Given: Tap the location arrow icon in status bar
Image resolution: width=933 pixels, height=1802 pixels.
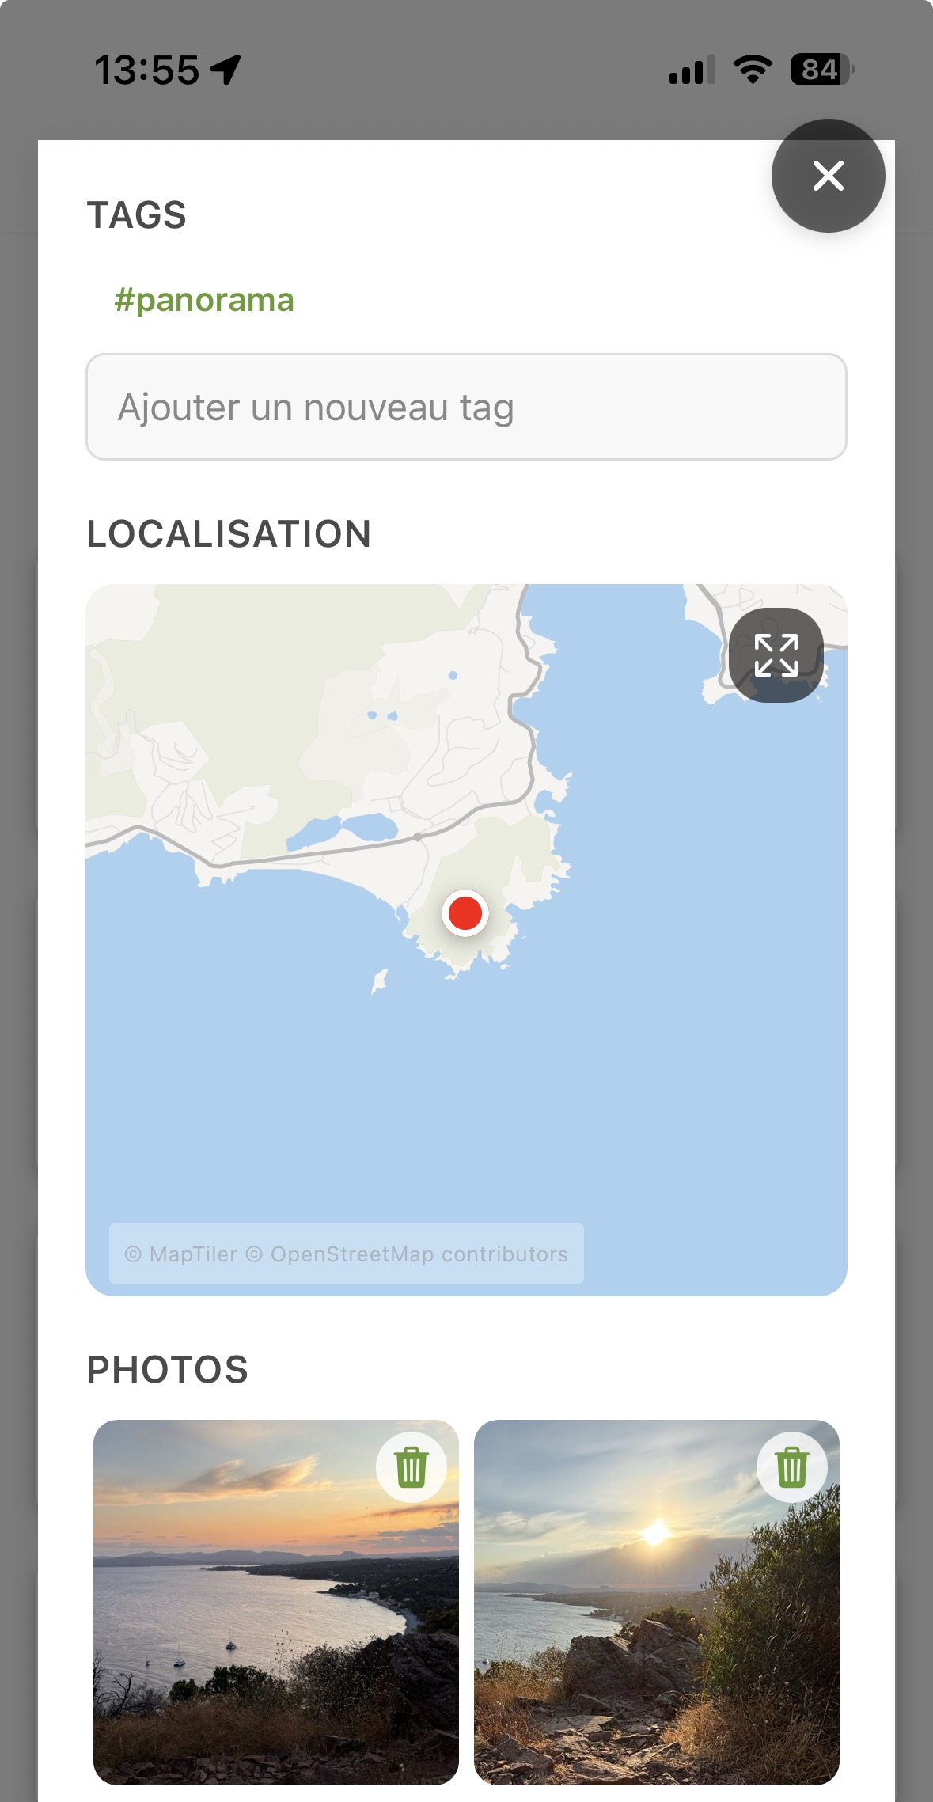Looking at the screenshot, I should point(225,70).
